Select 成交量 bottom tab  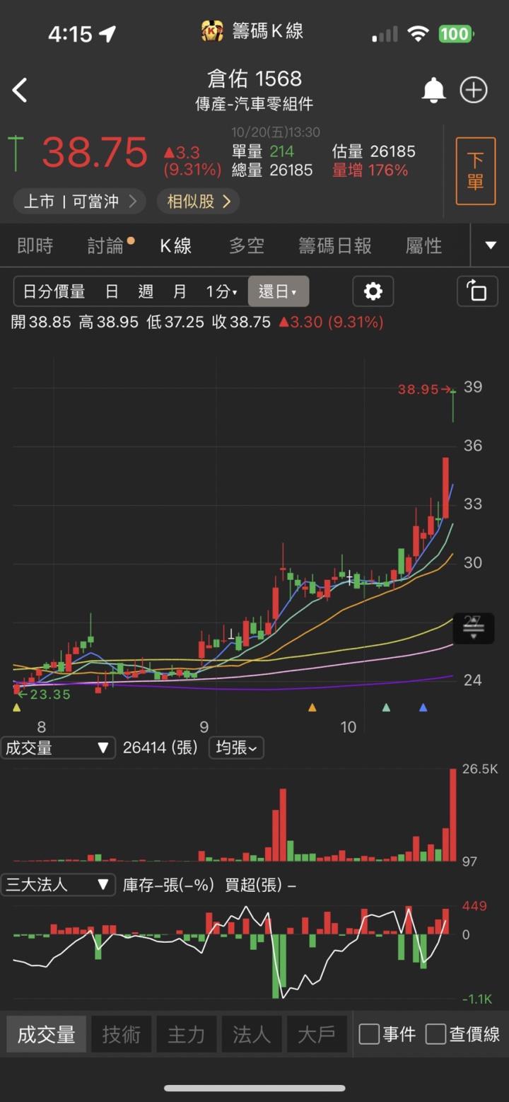click(x=47, y=1035)
